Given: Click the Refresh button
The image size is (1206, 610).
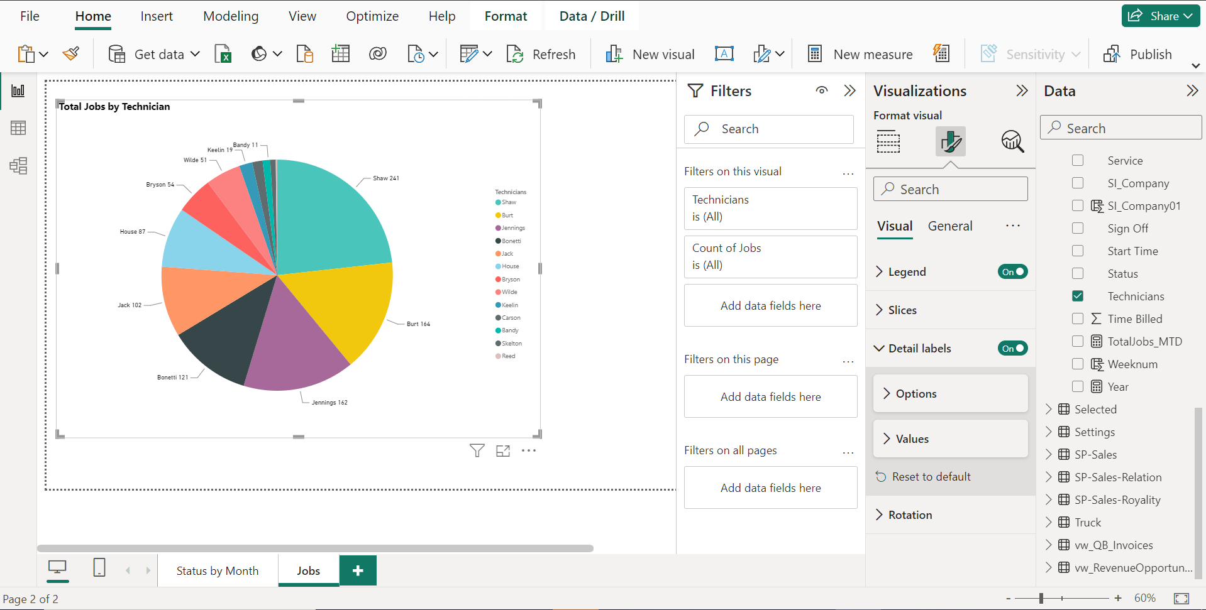Looking at the screenshot, I should coord(541,54).
